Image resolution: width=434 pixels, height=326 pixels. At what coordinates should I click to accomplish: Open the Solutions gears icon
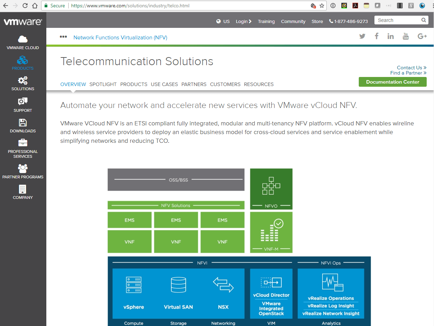click(x=23, y=80)
